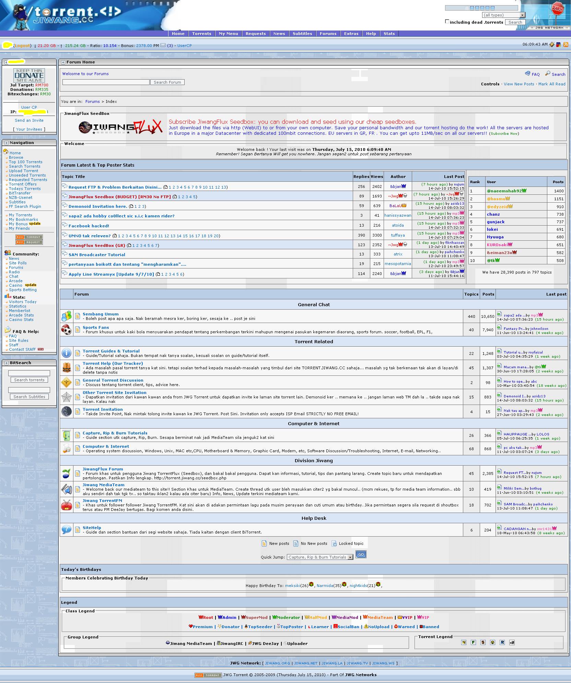Screen dimensions: 571x683
Task: Open the RSS feed icon beside the clock
Action: [x=566, y=45]
